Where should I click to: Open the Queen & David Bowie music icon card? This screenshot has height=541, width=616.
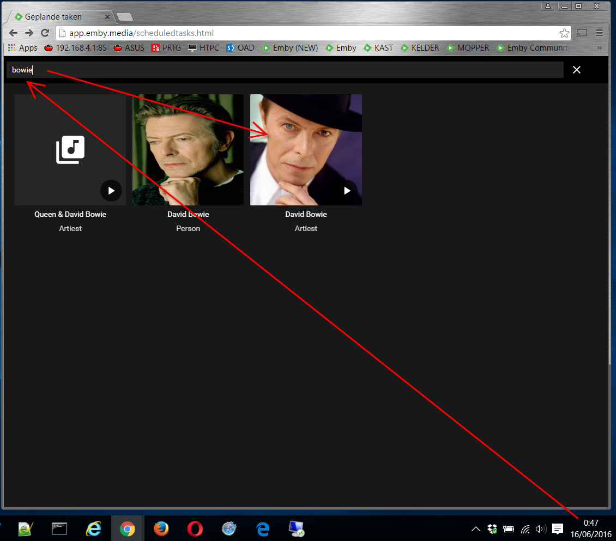70,150
